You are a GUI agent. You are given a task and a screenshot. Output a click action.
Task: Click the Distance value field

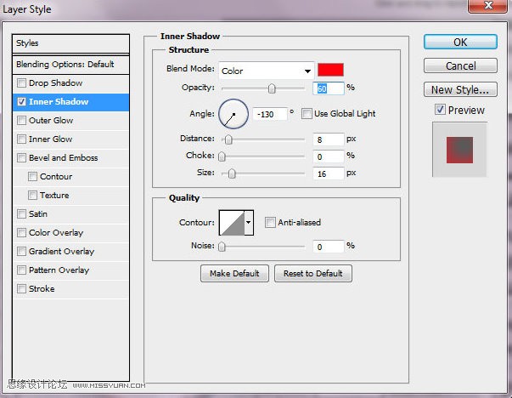tap(328, 139)
